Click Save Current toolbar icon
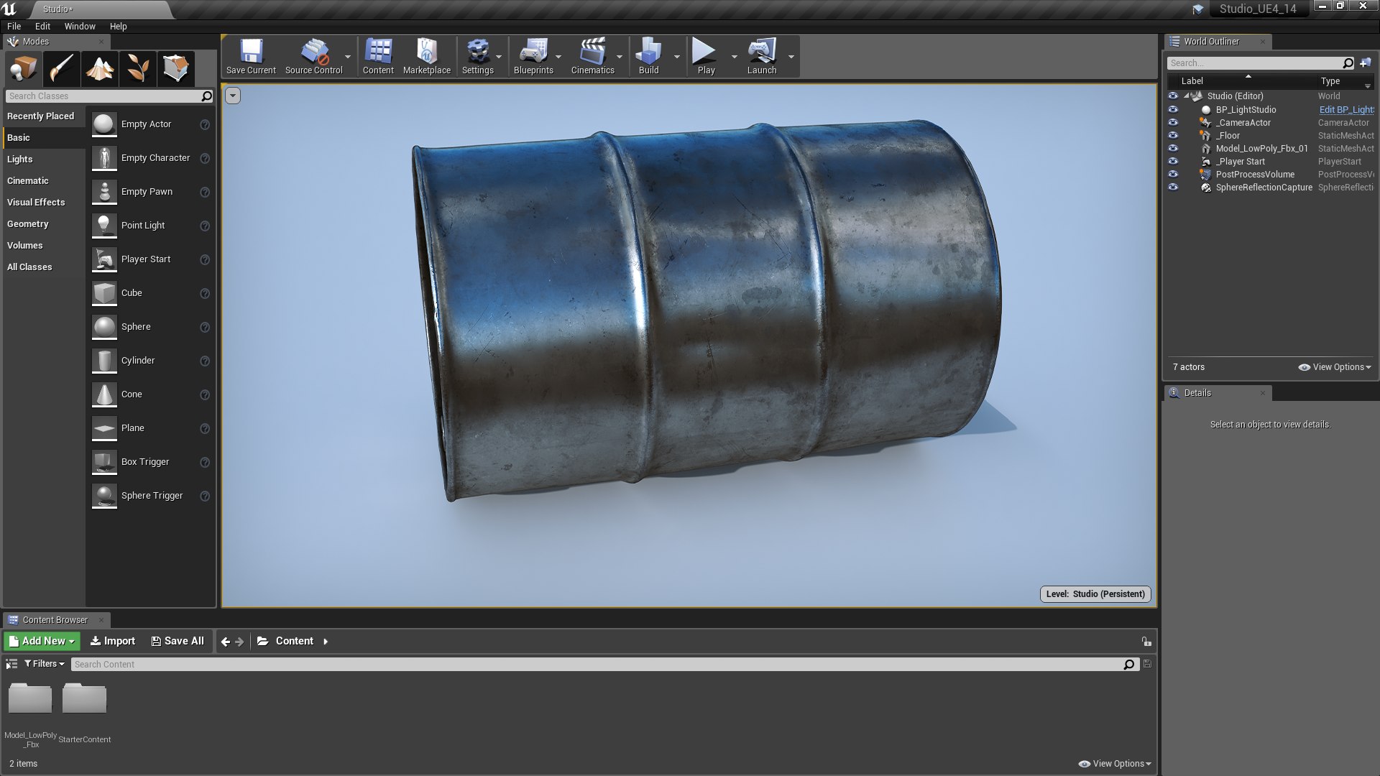Image resolution: width=1380 pixels, height=776 pixels. pos(251,57)
